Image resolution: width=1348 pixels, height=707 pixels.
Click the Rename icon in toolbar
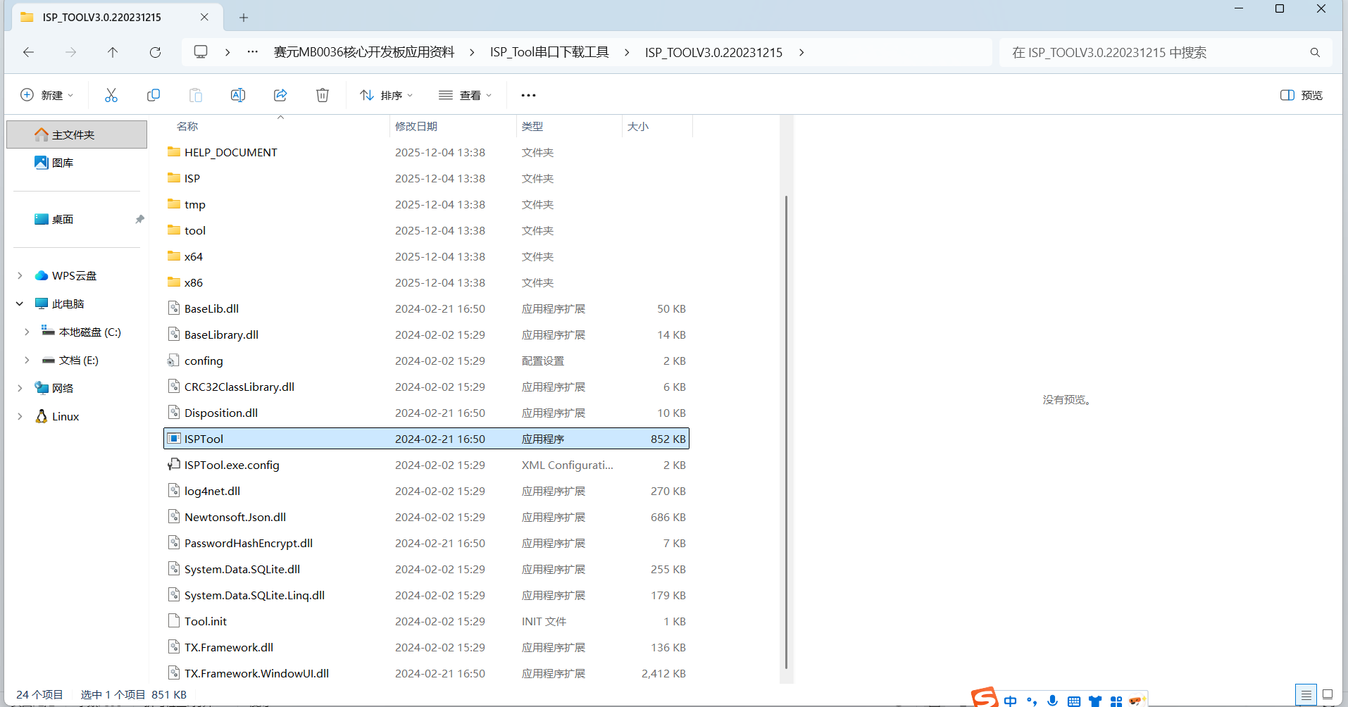click(238, 95)
